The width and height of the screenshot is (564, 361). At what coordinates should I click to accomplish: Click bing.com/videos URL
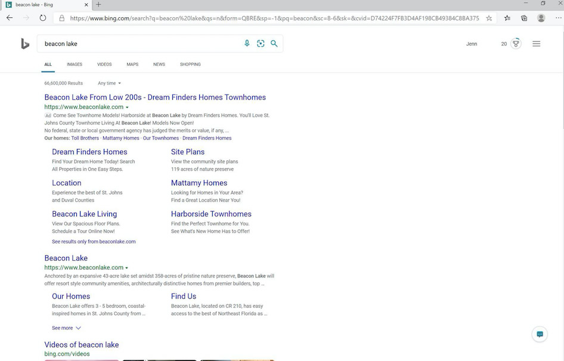tap(67, 354)
